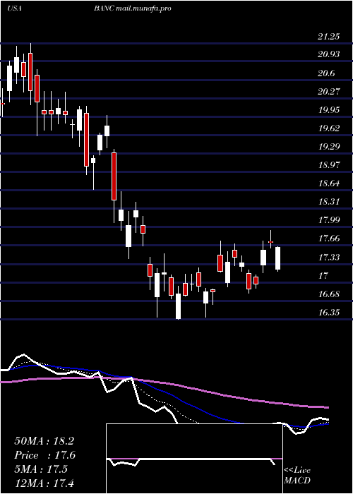Click the 12MA : 17.4 readout
The width and height of the screenshot is (353, 494).
(44, 483)
